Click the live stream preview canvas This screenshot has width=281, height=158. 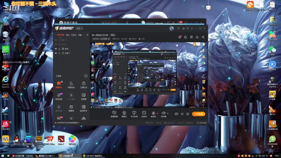[149, 75]
